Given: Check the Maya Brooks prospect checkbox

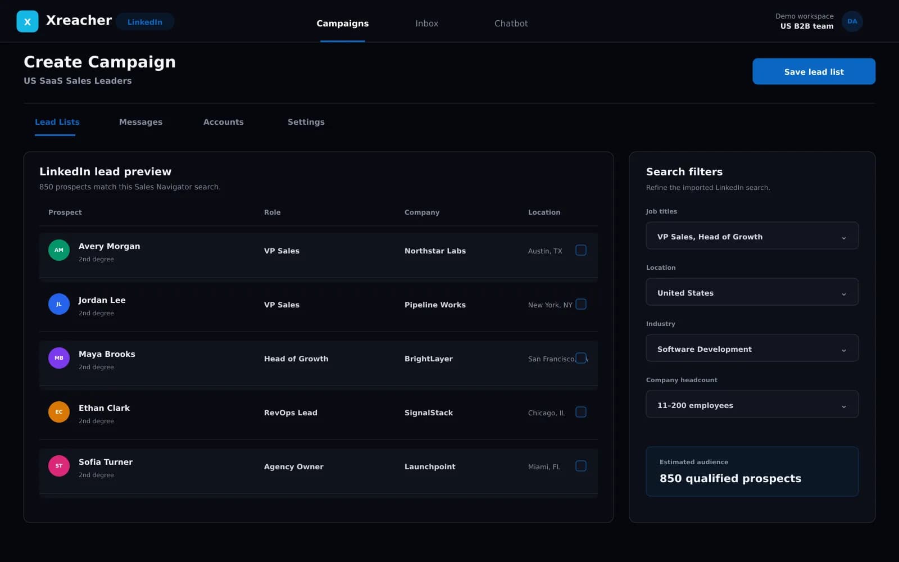Looking at the screenshot, I should (581, 358).
